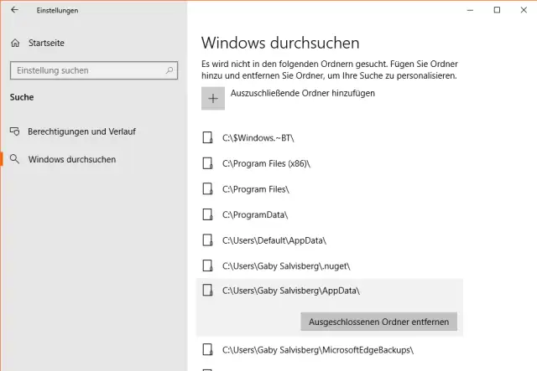Image resolution: width=537 pixels, height=371 pixels.
Task: Click the search magnifier in settings search box
Action: click(168, 70)
